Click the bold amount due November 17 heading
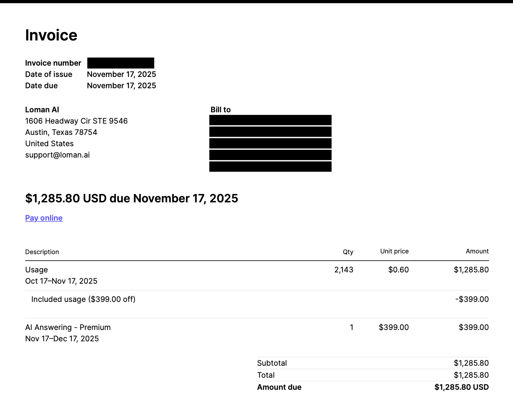 [x=132, y=198]
